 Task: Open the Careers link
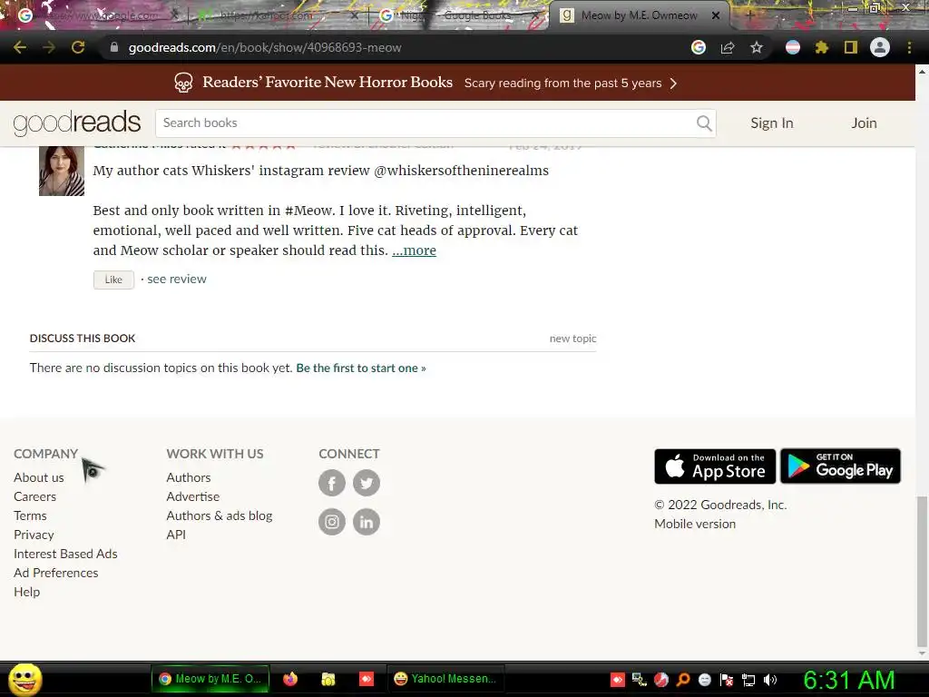tap(35, 496)
